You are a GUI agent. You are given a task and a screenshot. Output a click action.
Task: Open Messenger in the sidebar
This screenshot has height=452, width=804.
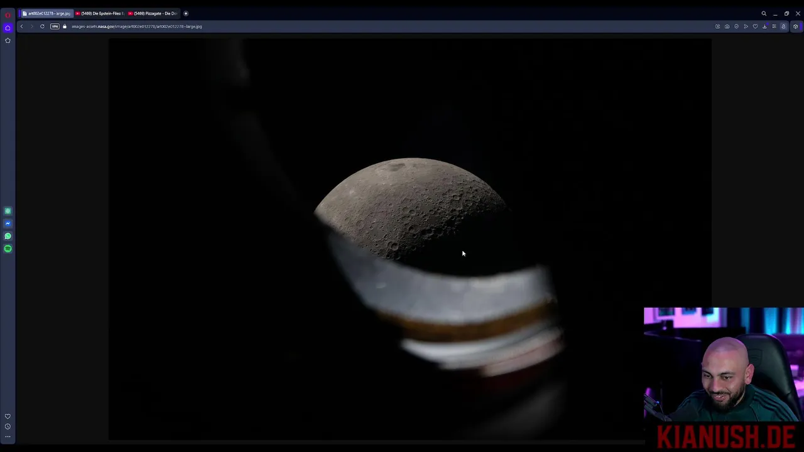click(8, 223)
